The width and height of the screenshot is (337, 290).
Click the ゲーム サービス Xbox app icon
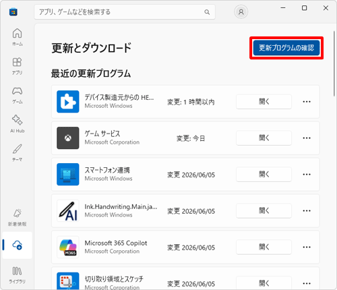[68, 138]
